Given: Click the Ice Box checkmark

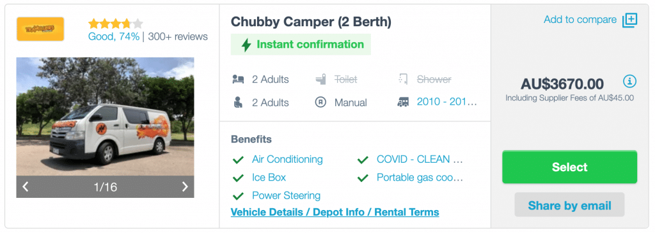Looking at the screenshot, I should [x=238, y=178].
